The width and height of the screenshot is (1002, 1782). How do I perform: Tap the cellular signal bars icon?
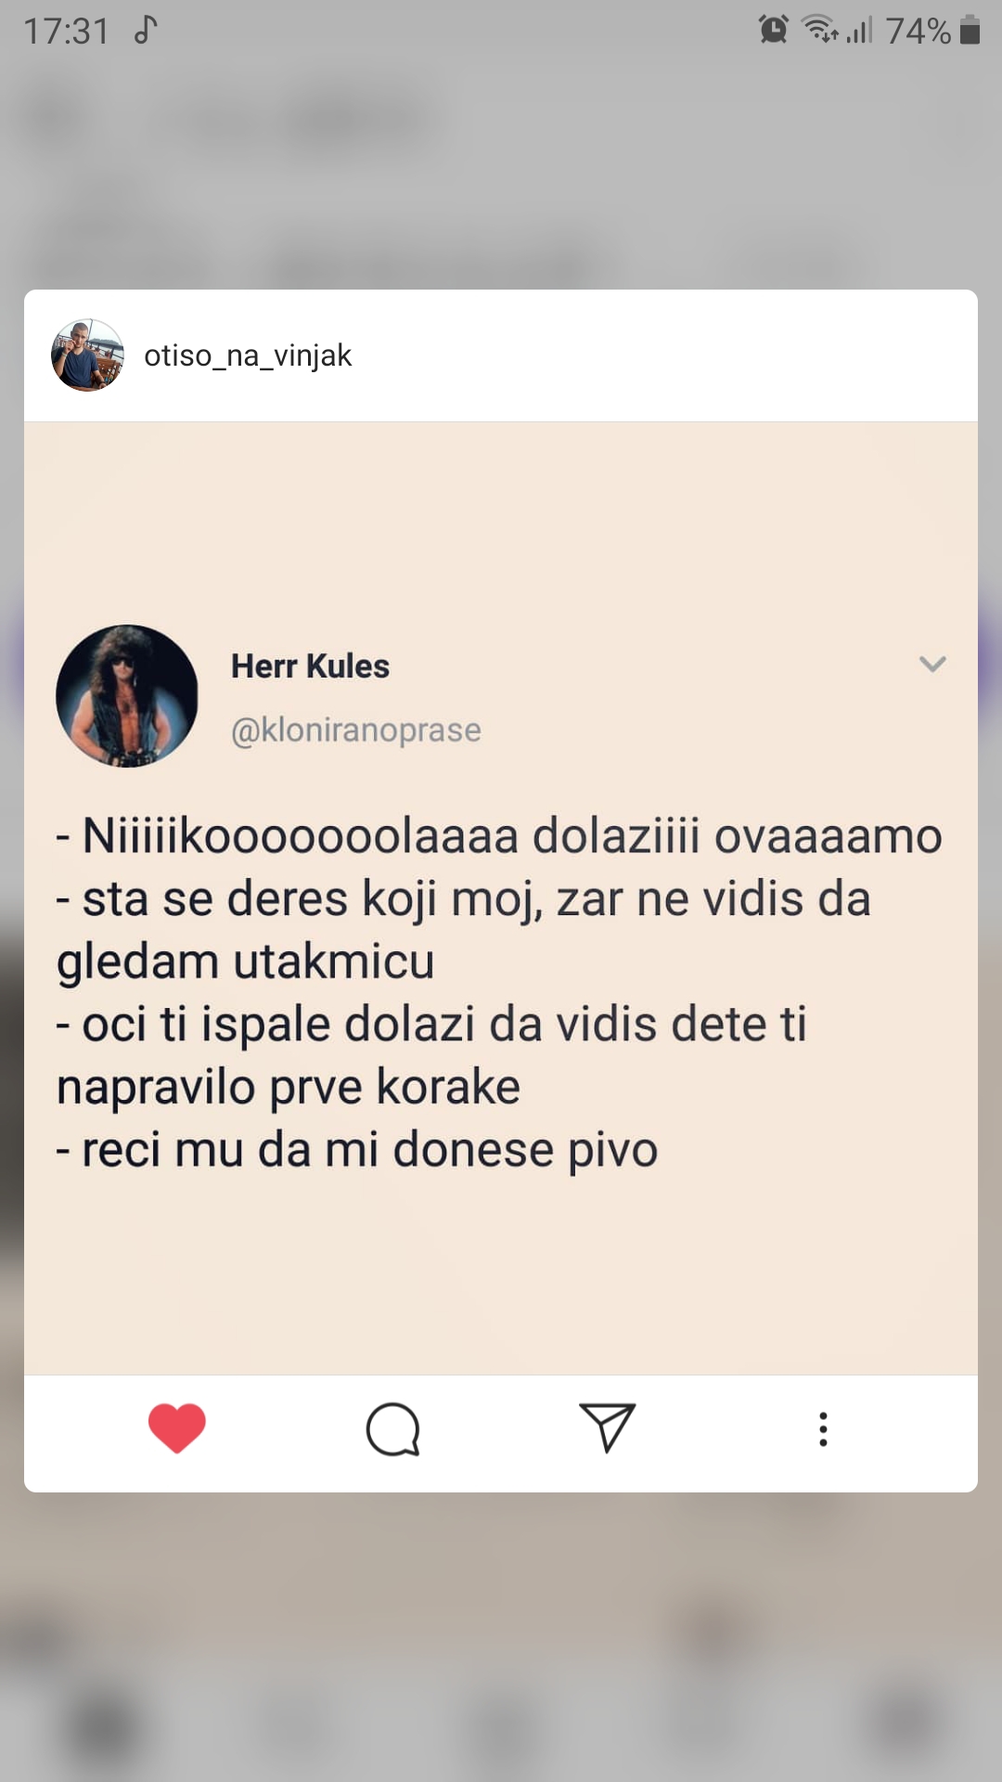tap(860, 31)
